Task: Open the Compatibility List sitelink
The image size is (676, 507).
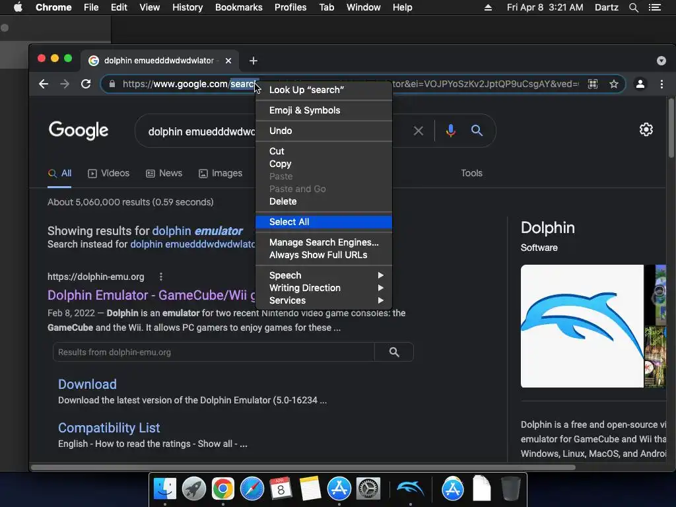Action: [x=109, y=428]
